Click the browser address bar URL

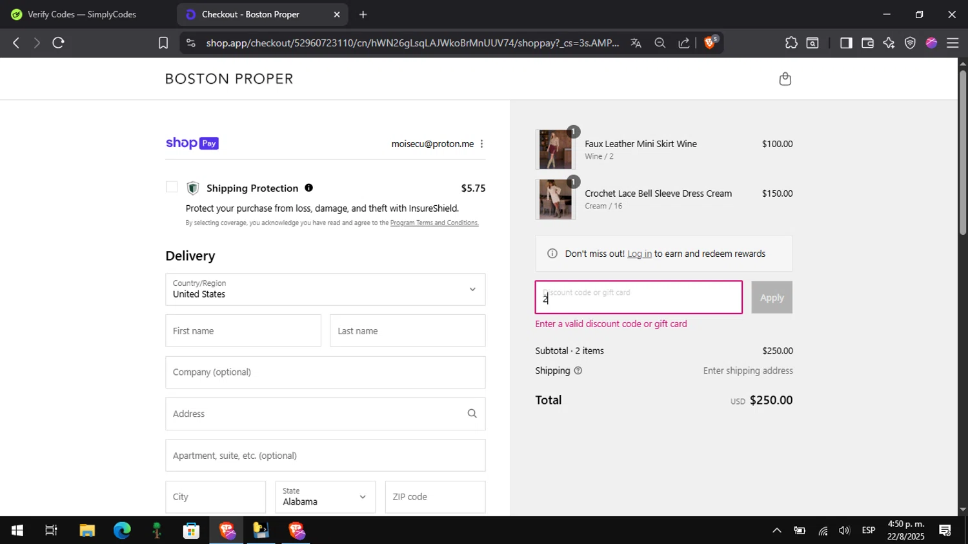(412, 43)
